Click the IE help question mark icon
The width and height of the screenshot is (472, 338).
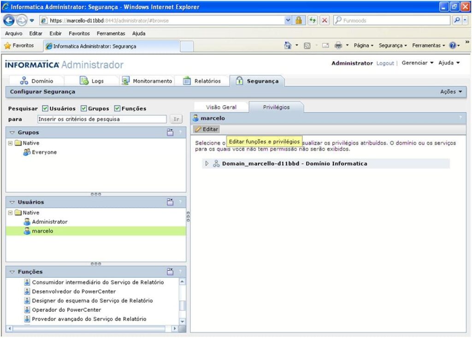(453, 46)
